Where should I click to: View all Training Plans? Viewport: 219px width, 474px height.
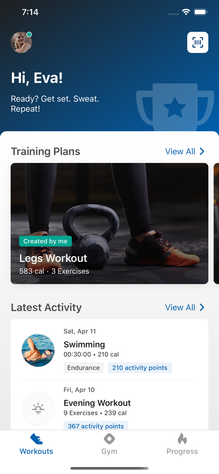(185, 151)
